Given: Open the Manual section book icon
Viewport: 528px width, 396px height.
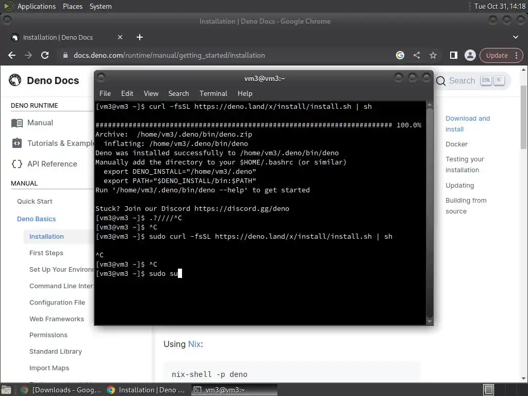Looking at the screenshot, I should click(17, 123).
